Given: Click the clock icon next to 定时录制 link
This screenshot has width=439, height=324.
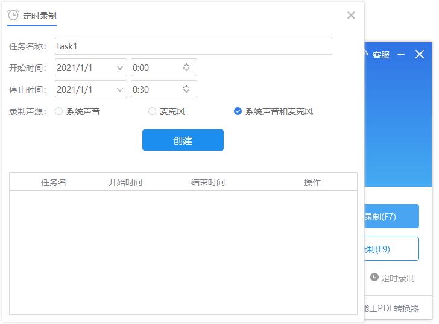Looking at the screenshot, I should pos(374,278).
